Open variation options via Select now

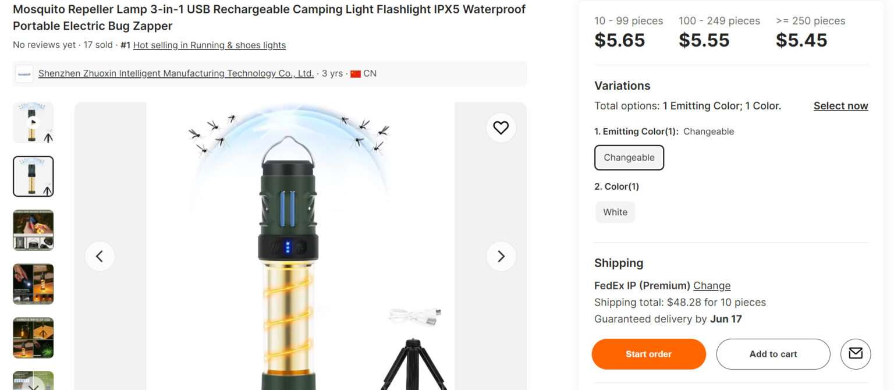pos(840,105)
